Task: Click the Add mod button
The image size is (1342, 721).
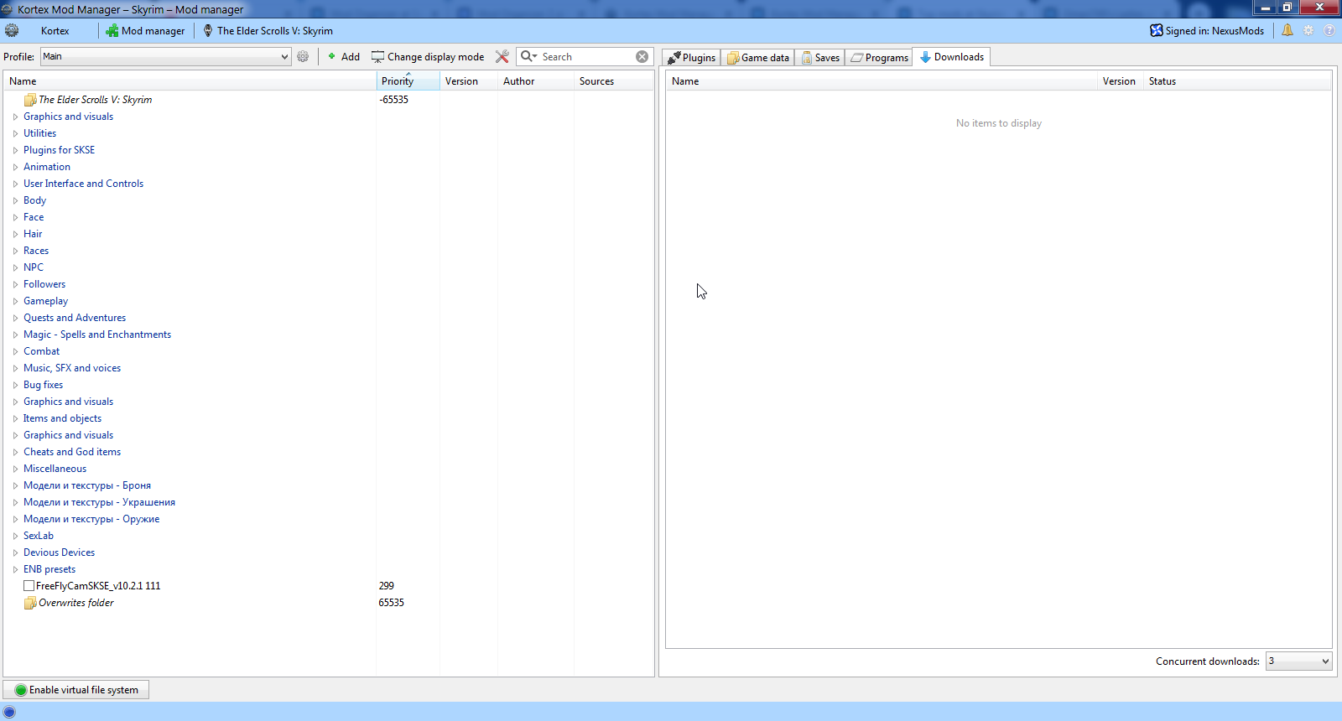Action: [x=344, y=57]
